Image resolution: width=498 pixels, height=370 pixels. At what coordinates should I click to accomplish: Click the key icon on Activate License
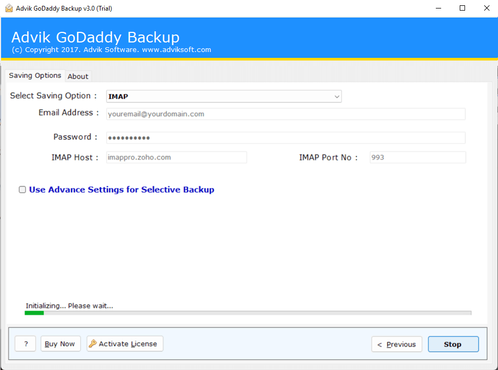pyautogui.click(x=92, y=343)
